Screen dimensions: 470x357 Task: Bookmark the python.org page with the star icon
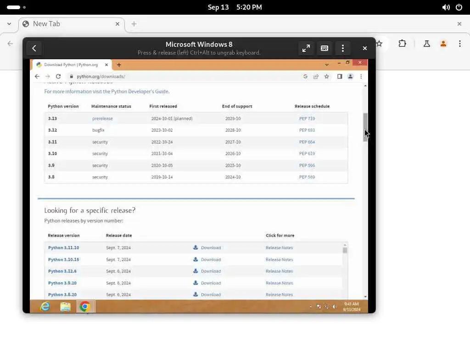tap(326, 77)
